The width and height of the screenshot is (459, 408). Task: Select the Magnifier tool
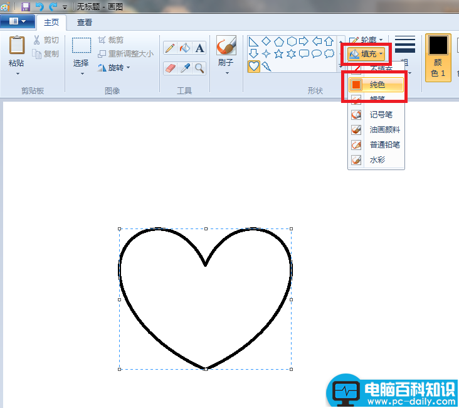[x=199, y=68]
